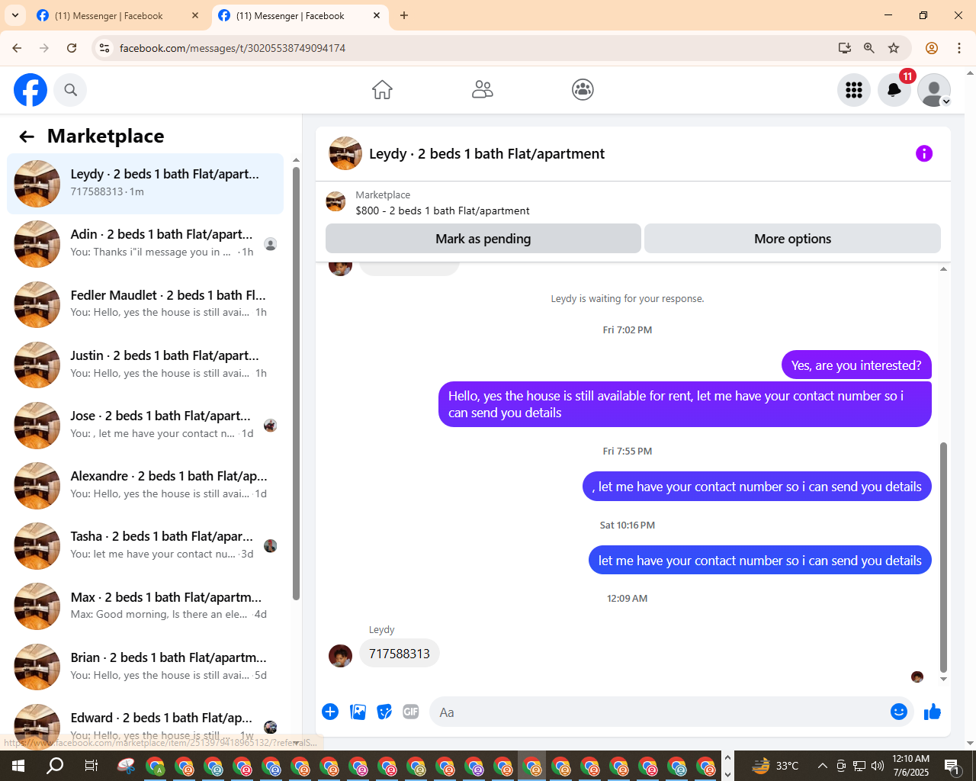Open More options for the listing
Viewport: 976px width, 781px height.
click(x=792, y=239)
